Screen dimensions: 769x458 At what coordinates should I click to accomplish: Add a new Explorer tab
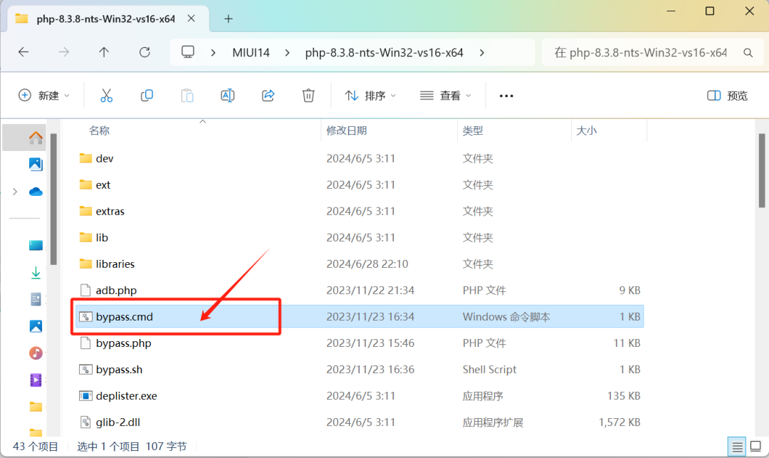pyautogui.click(x=228, y=19)
